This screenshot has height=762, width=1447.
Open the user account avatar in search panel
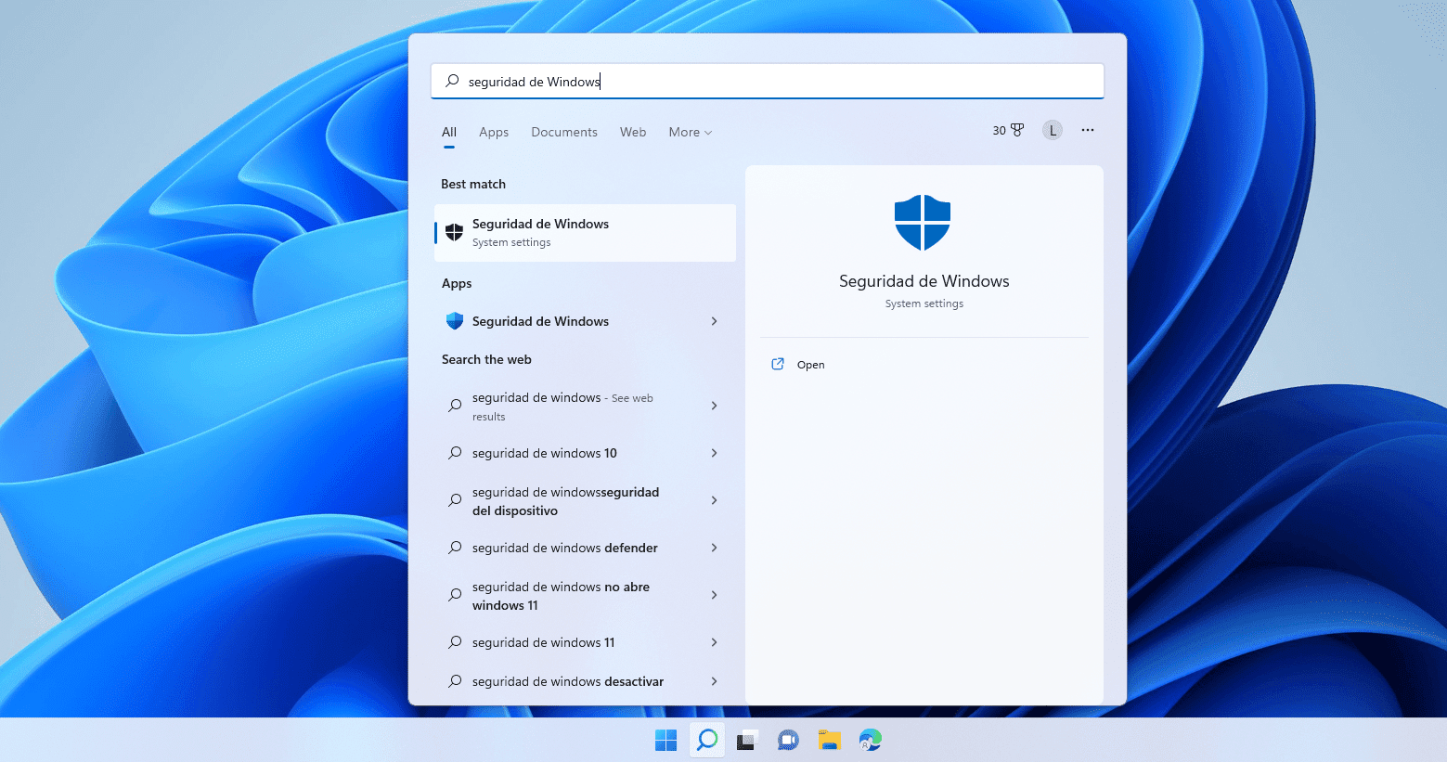click(1052, 130)
